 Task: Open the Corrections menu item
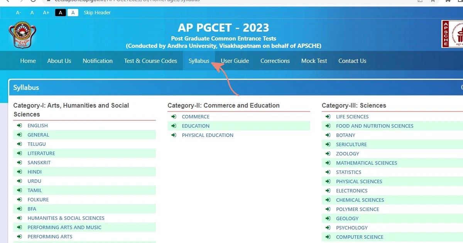click(275, 61)
